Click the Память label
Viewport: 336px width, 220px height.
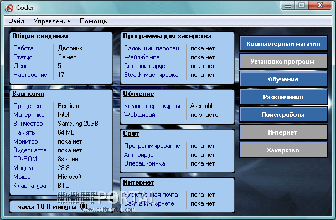pyautogui.click(x=24, y=132)
